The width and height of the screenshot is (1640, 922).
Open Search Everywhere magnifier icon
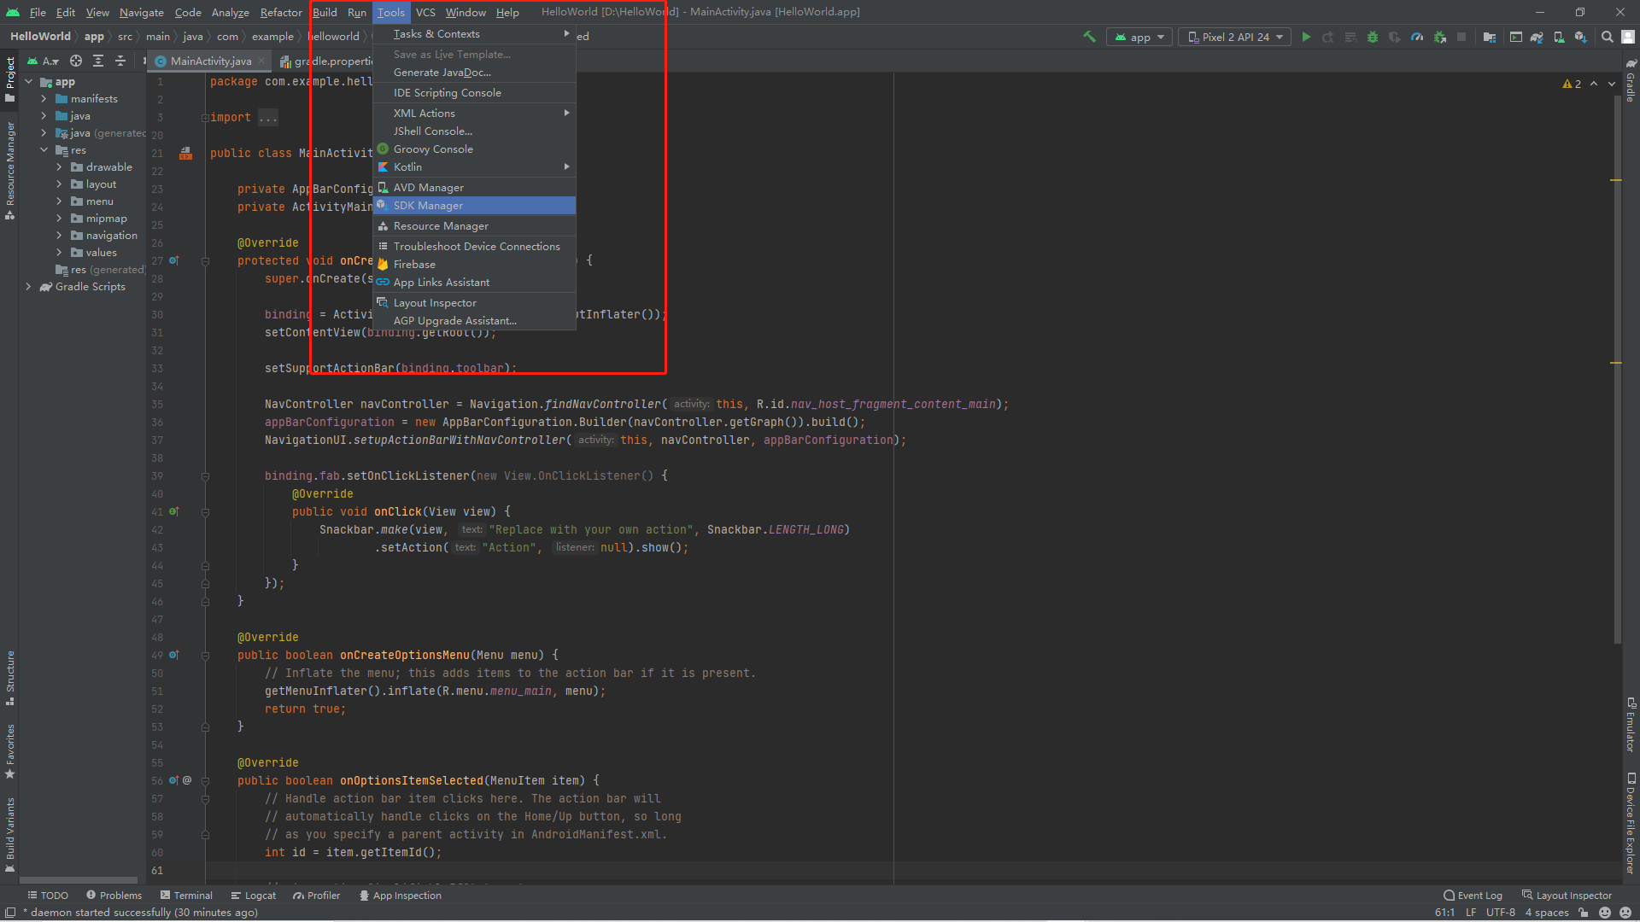click(1607, 37)
